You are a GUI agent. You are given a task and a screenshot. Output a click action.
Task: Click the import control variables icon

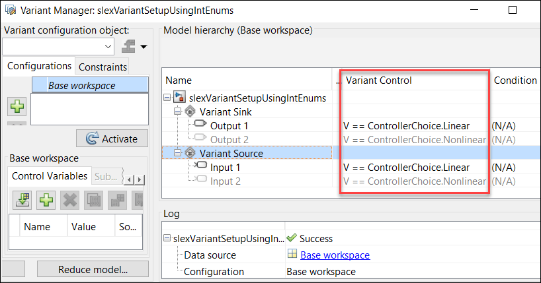[23, 200]
